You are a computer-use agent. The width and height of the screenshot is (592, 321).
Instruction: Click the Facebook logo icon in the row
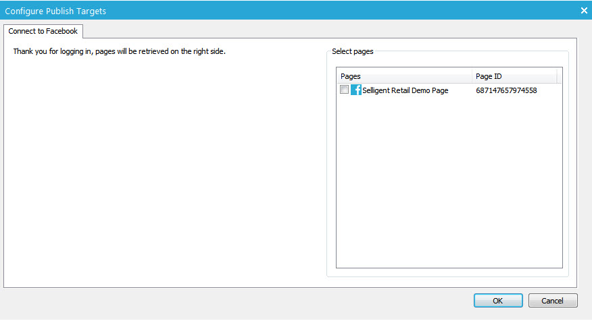tap(356, 90)
